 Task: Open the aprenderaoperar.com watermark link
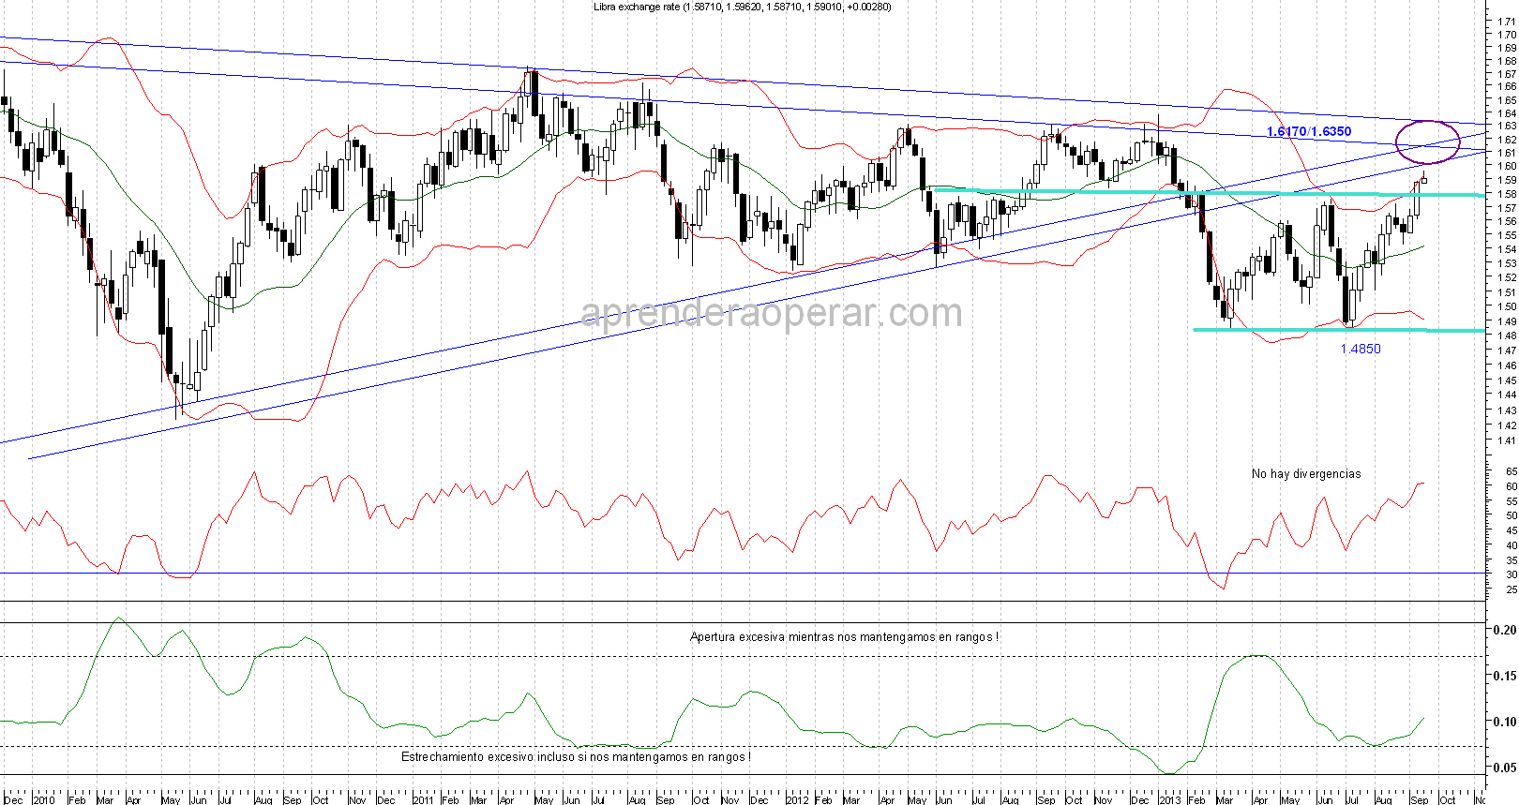[771, 313]
